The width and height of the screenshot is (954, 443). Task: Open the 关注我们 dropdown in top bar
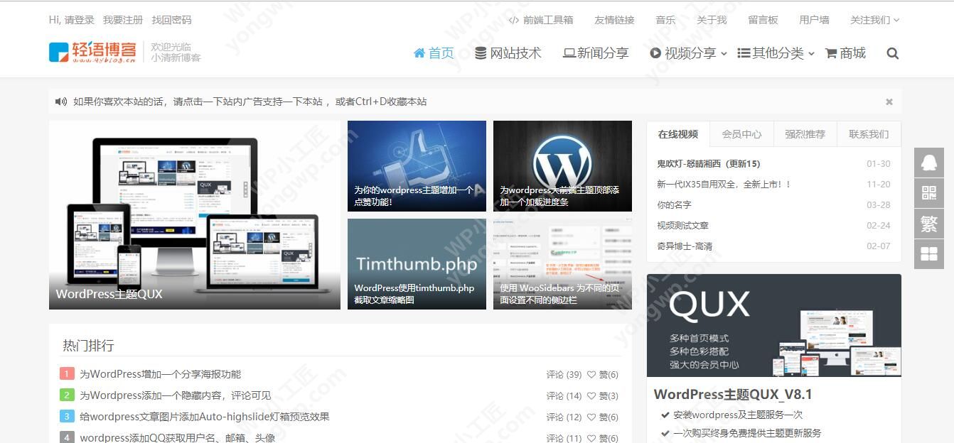[874, 20]
